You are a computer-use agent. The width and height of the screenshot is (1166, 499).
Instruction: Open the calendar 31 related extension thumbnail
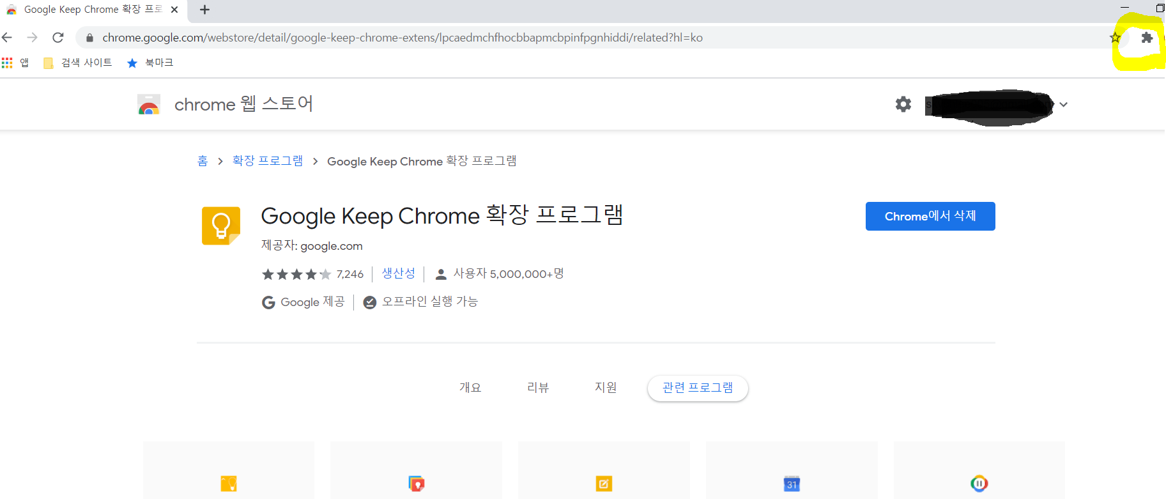792,484
